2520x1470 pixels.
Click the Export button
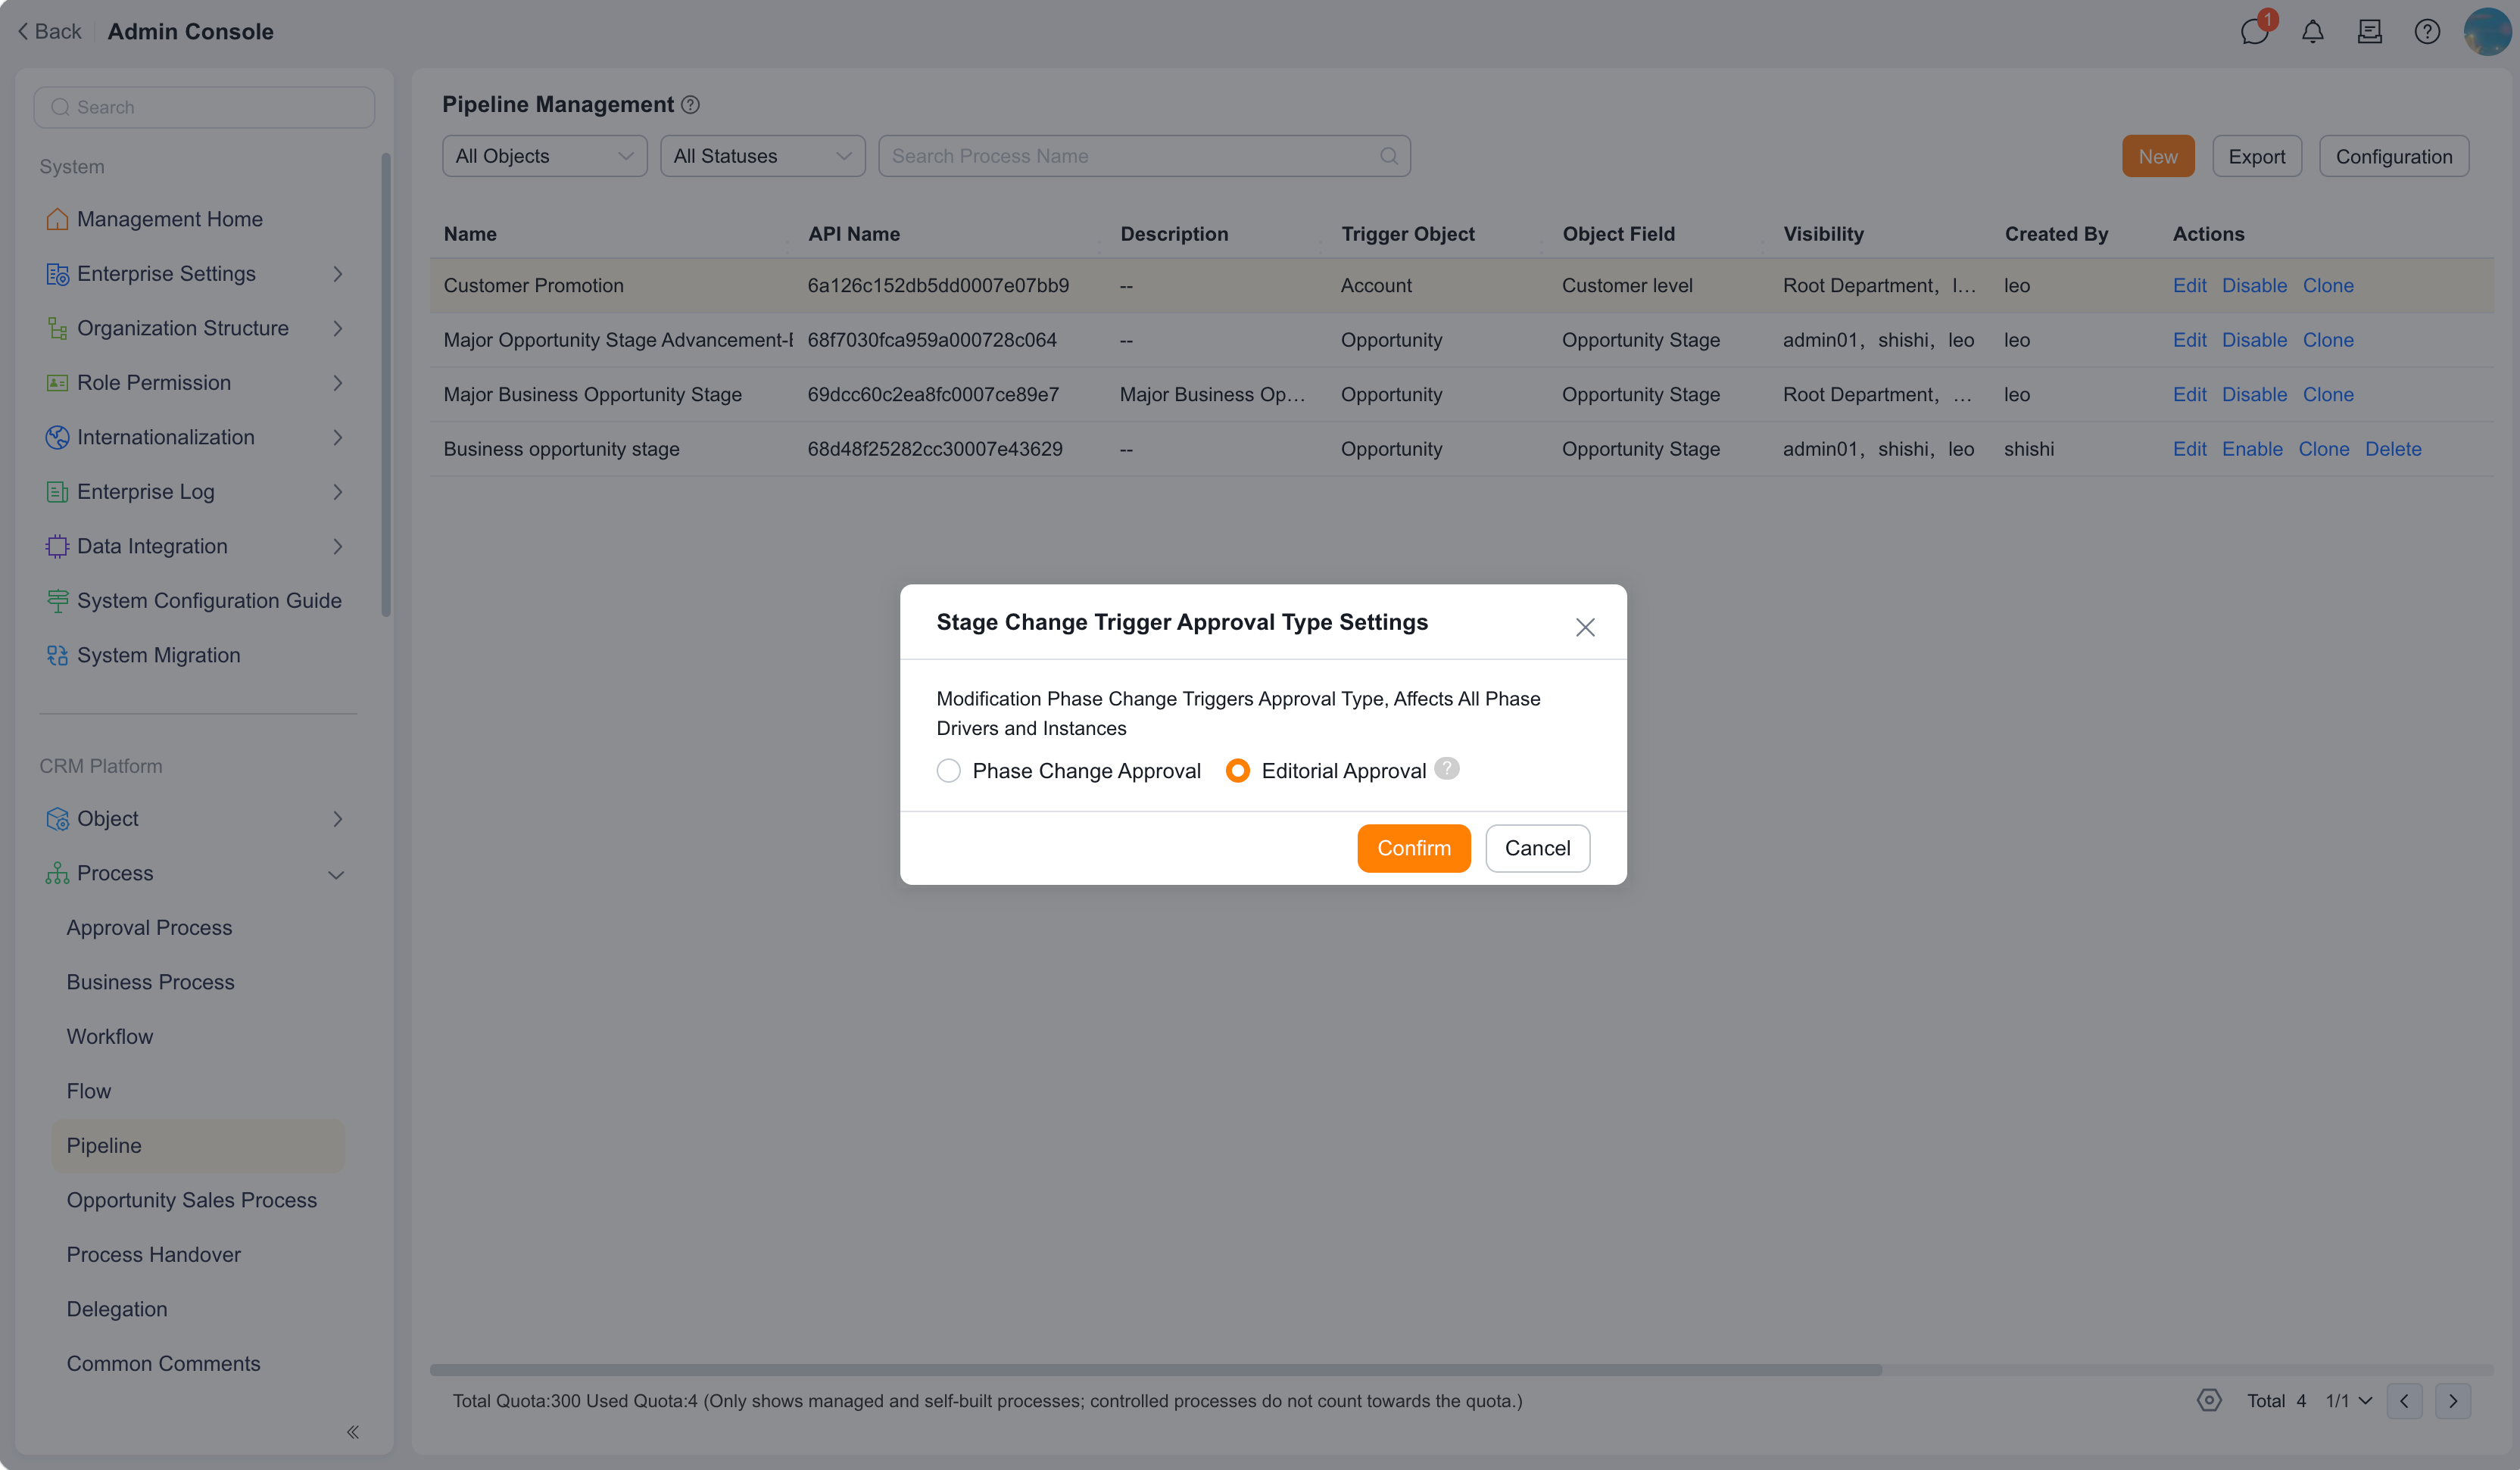tap(2257, 156)
